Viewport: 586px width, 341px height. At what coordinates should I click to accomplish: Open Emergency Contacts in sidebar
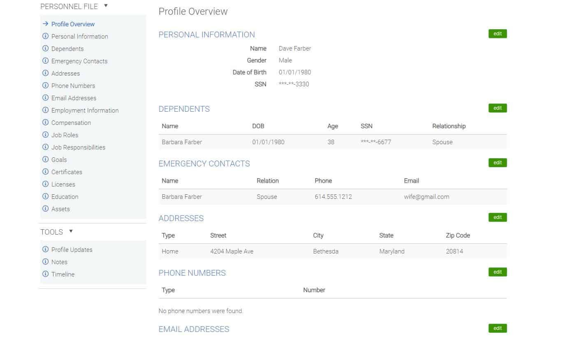pos(79,61)
